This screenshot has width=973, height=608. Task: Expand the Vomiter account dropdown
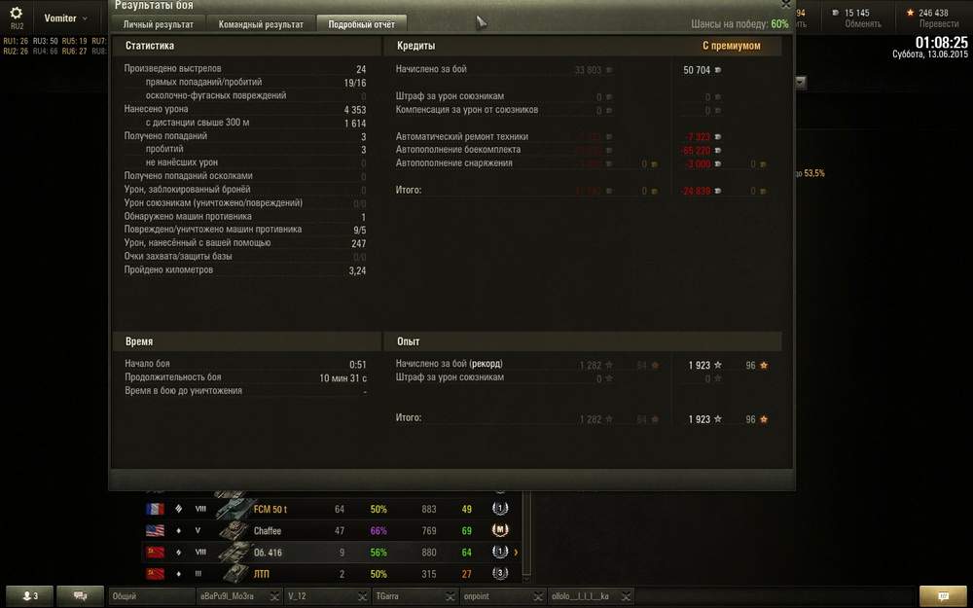click(66, 18)
